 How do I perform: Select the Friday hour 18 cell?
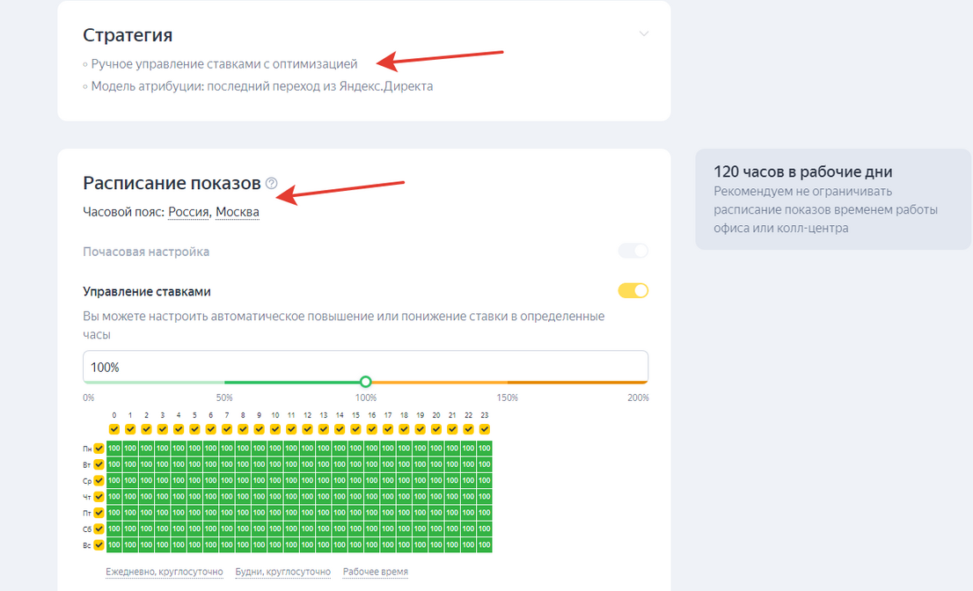[404, 513]
